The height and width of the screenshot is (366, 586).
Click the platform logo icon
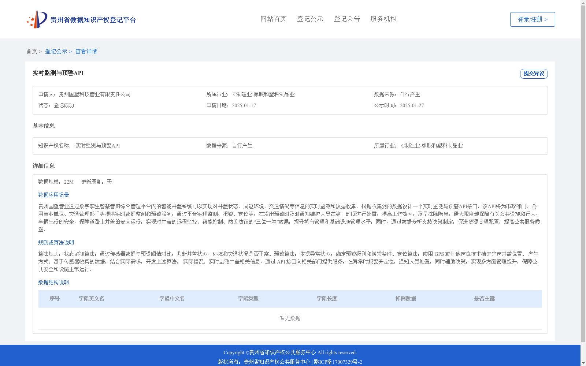pos(37,19)
